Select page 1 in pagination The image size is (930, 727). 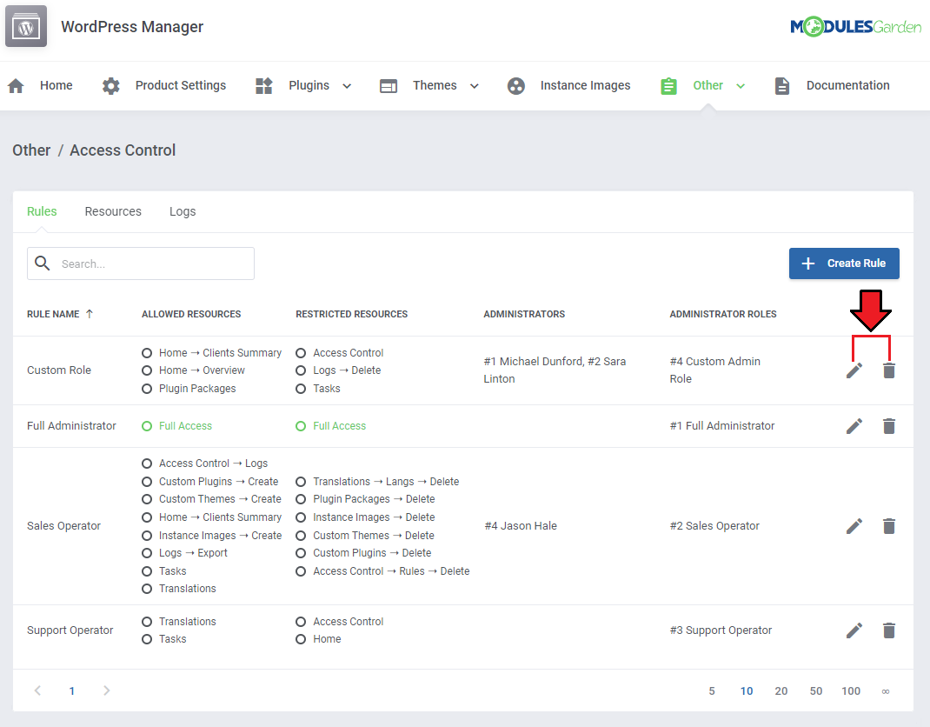point(72,690)
